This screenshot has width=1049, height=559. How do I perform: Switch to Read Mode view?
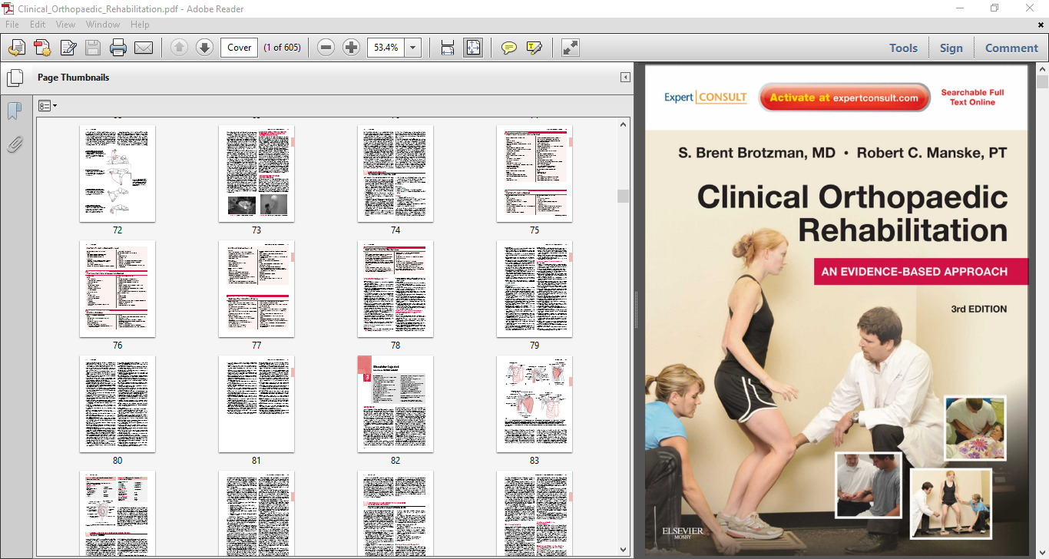[570, 48]
